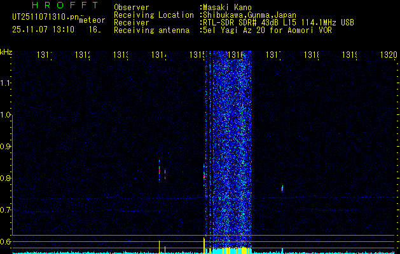This screenshot has height=254, width=400.
Task: Click the 1315 time axis marker
Action: click(197, 55)
